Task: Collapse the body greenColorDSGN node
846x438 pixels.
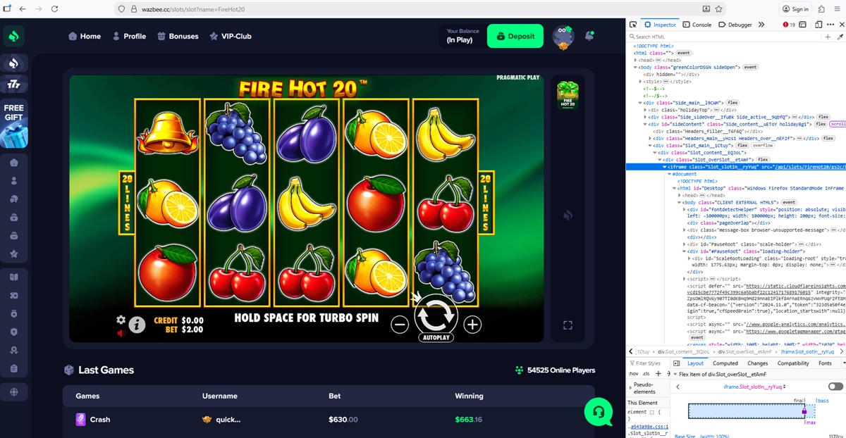Action: point(636,67)
